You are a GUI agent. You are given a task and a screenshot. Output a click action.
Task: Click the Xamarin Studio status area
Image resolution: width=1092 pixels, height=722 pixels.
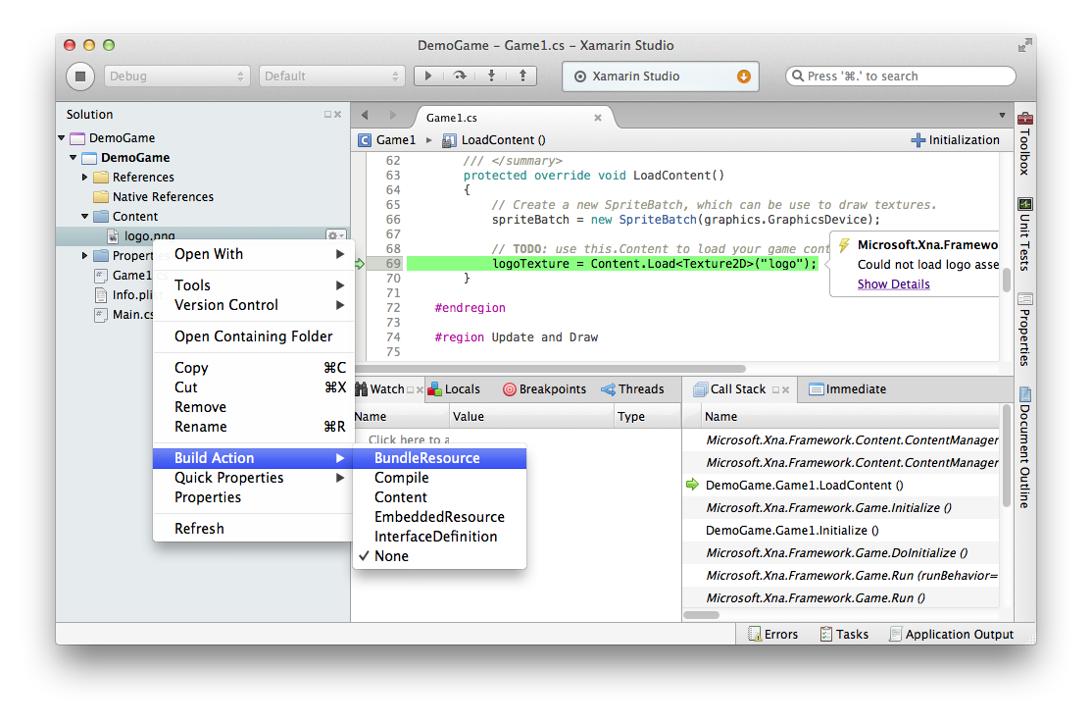click(661, 76)
